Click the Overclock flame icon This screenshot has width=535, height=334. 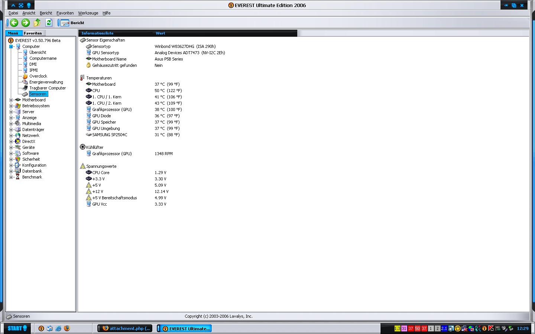(25, 76)
